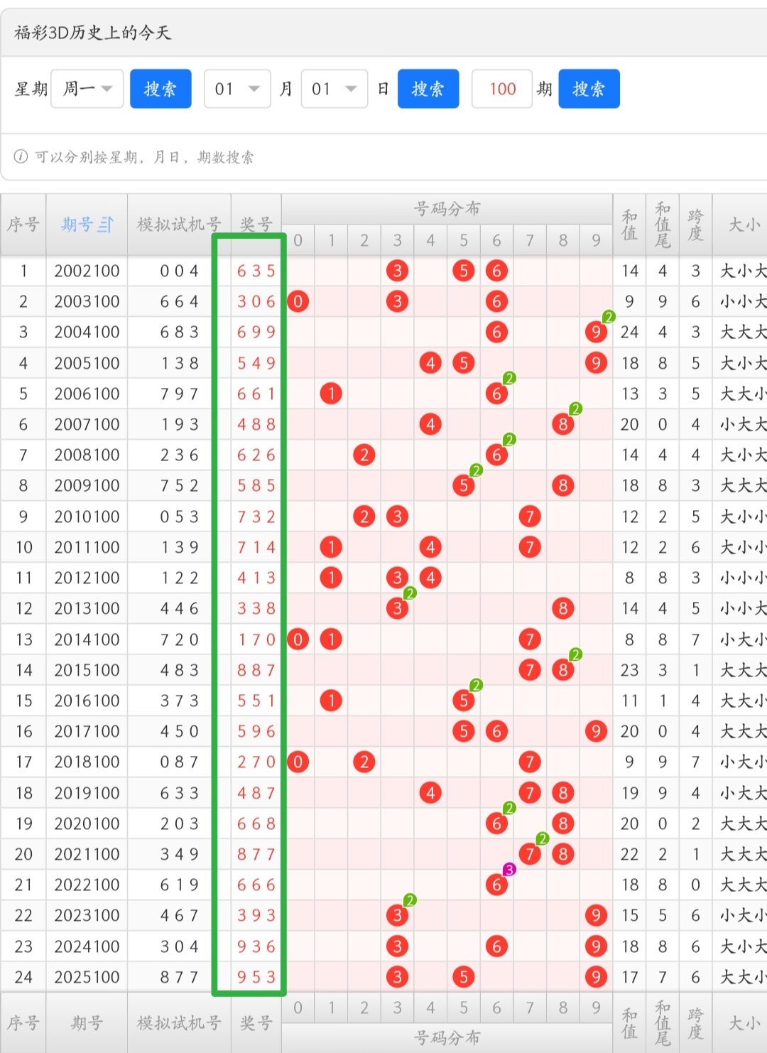Viewport: 767px width, 1053px height.
Task: Click the info icon before the search hint
Action: [x=21, y=156]
